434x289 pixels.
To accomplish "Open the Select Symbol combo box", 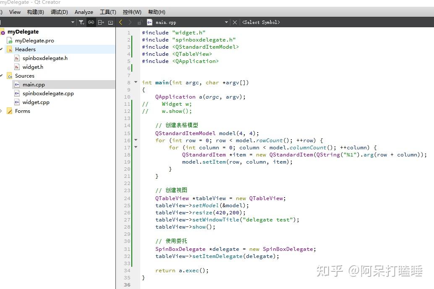I will tap(261, 22).
